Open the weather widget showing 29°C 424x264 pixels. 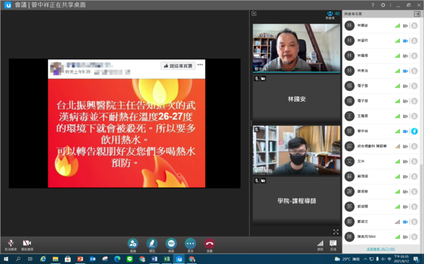point(347,259)
